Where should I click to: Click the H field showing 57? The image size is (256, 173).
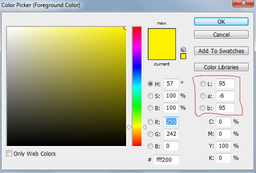[x=171, y=84]
